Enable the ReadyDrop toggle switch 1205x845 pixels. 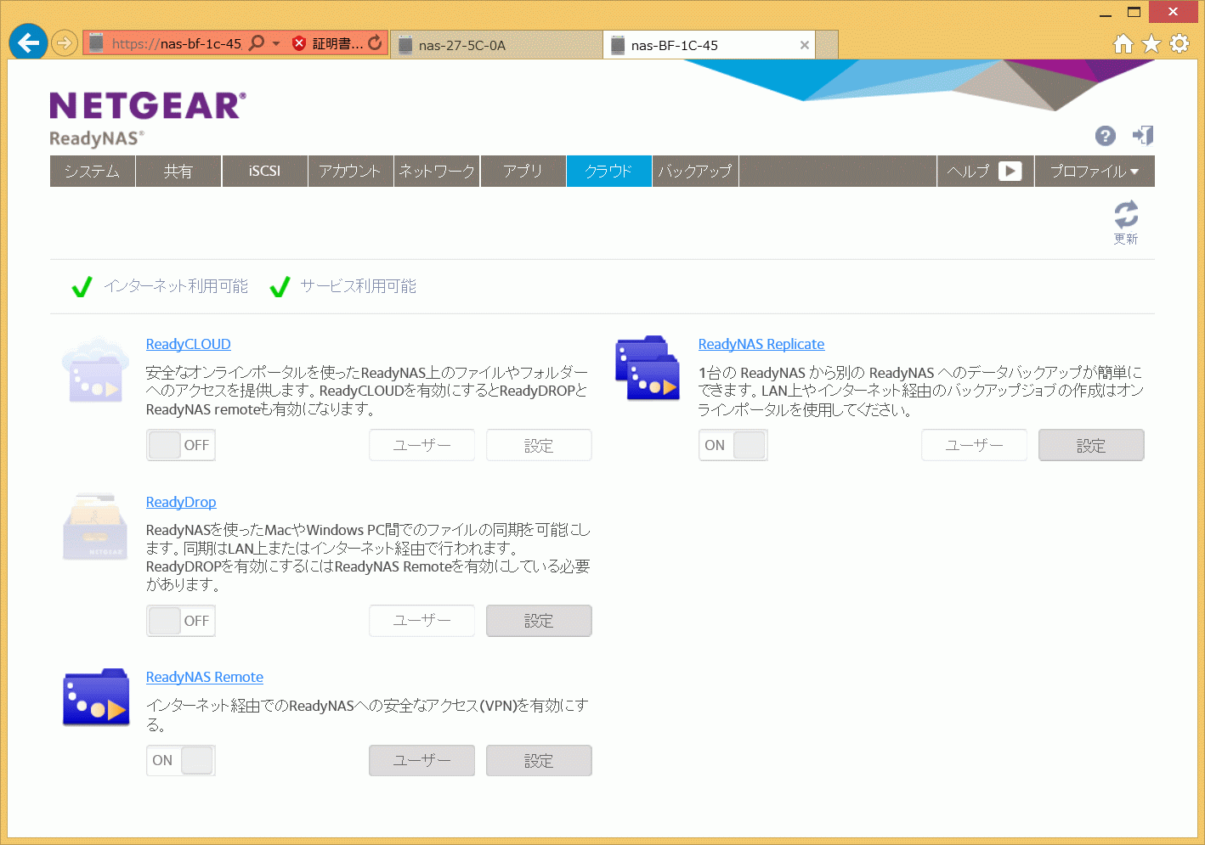coord(181,621)
